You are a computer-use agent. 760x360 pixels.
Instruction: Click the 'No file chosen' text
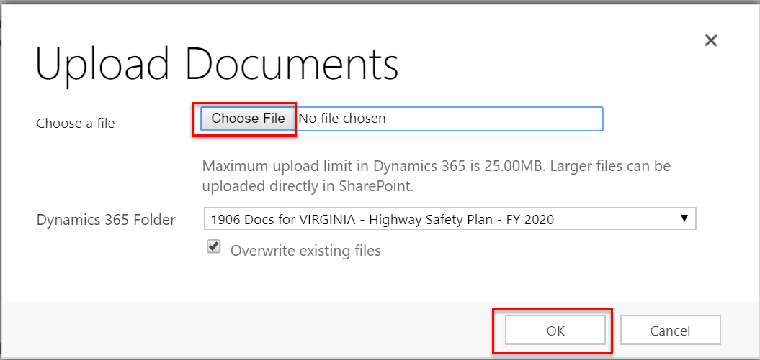(x=342, y=119)
